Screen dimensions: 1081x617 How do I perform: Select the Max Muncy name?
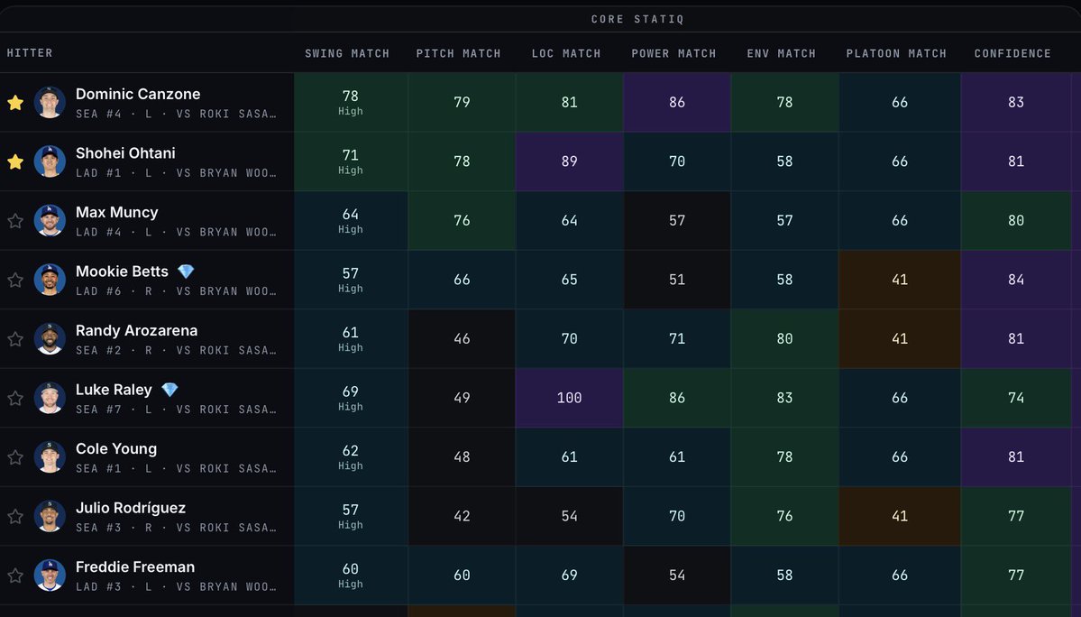pyautogui.click(x=116, y=212)
